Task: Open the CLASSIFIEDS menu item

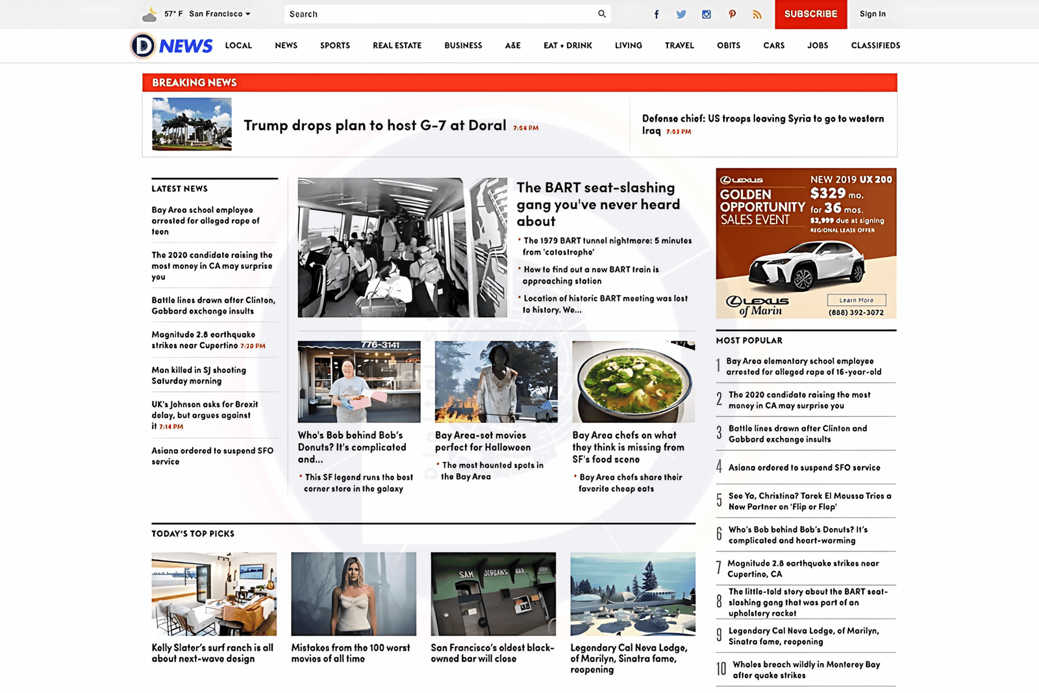Action: tap(875, 45)
